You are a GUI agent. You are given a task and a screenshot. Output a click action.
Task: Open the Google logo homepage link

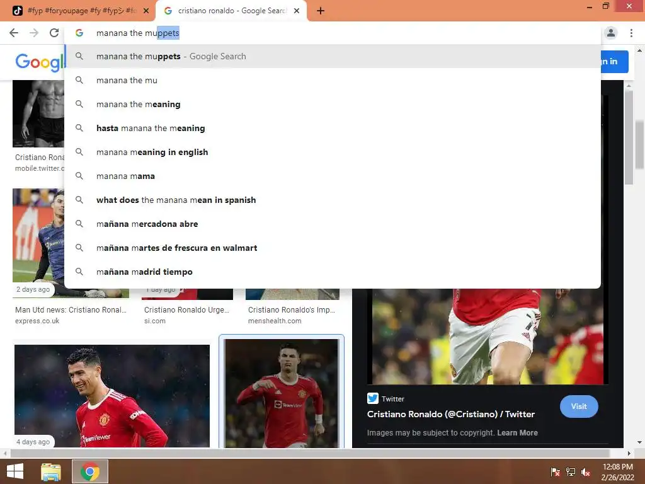click(40, 62)
